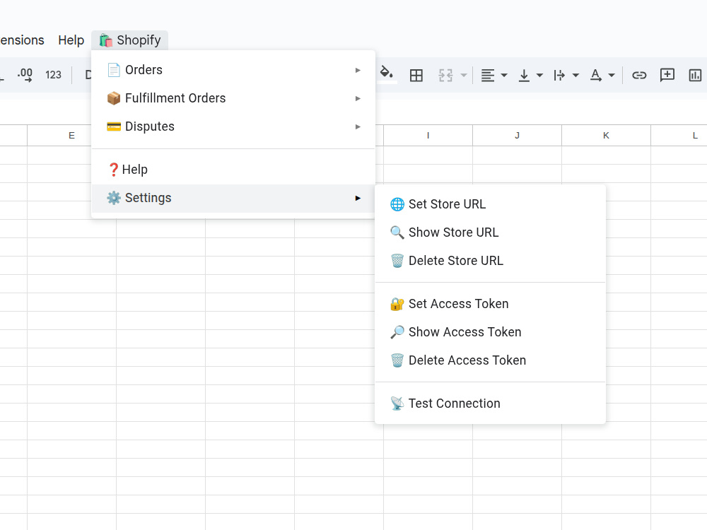707x530 pixels.
Task: Run Test Connection
Action: pos(490,404)
